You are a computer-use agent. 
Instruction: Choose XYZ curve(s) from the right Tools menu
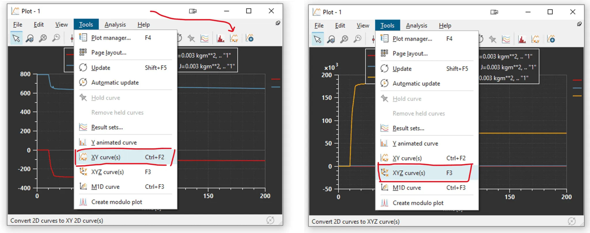(409, 173)
